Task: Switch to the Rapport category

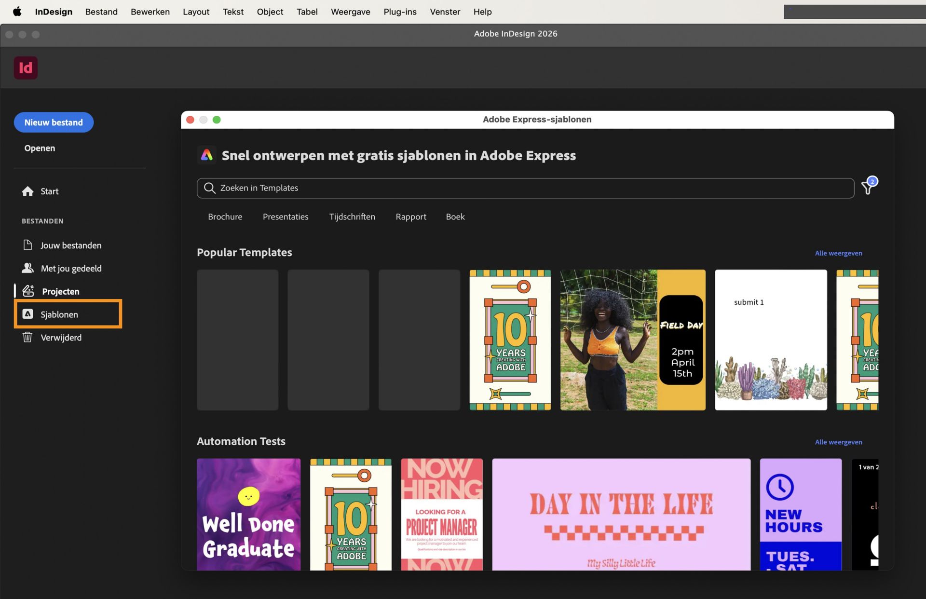Action: [x=410, y=217]
